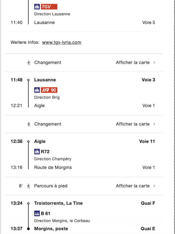Screen dimensions: 175x234
Task: Click walking icon in second Changement row
Action: tap(29, 124)
